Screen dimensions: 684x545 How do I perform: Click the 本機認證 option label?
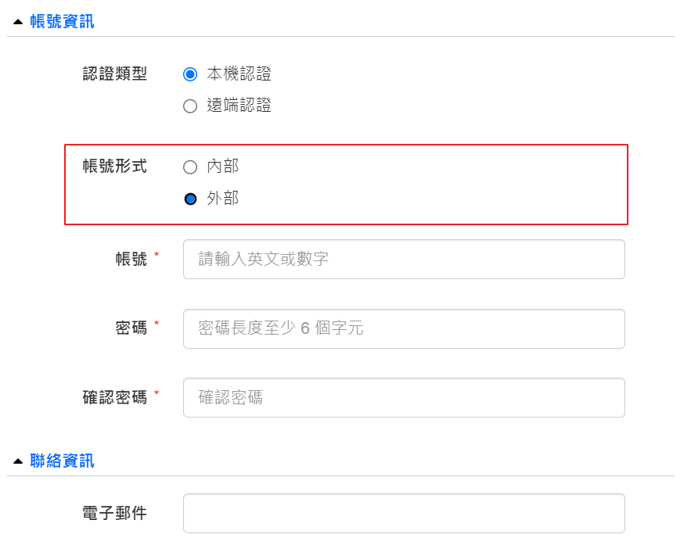coord(239,74)
